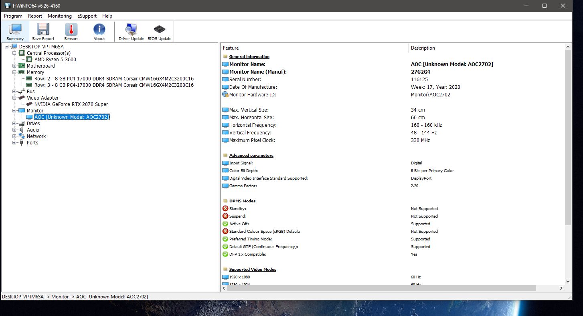Click the status bar path text
The width and height of the screenshot is (583, 316).
tap(75, 296)
